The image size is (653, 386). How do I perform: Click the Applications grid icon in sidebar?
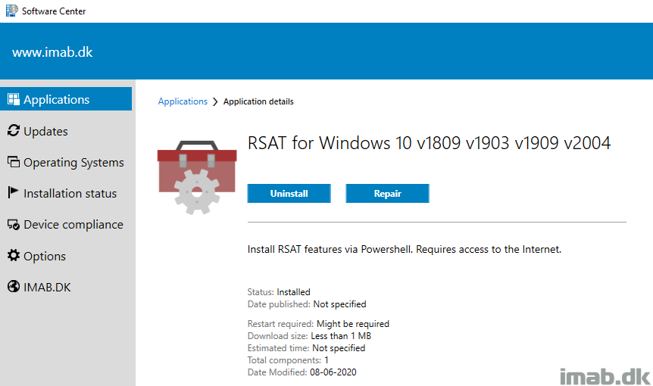coord(14,99)
